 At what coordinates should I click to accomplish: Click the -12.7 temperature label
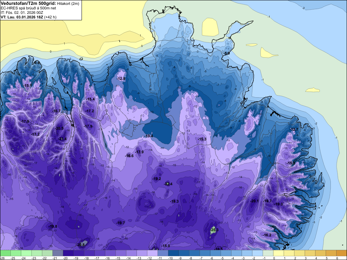click(x=294, y=129)
